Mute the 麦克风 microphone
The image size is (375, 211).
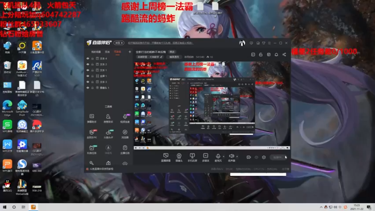pos(218,158)
